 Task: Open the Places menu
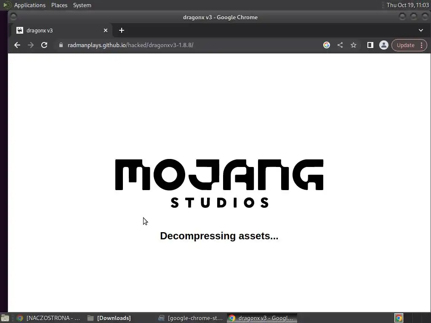click(59, 5)
